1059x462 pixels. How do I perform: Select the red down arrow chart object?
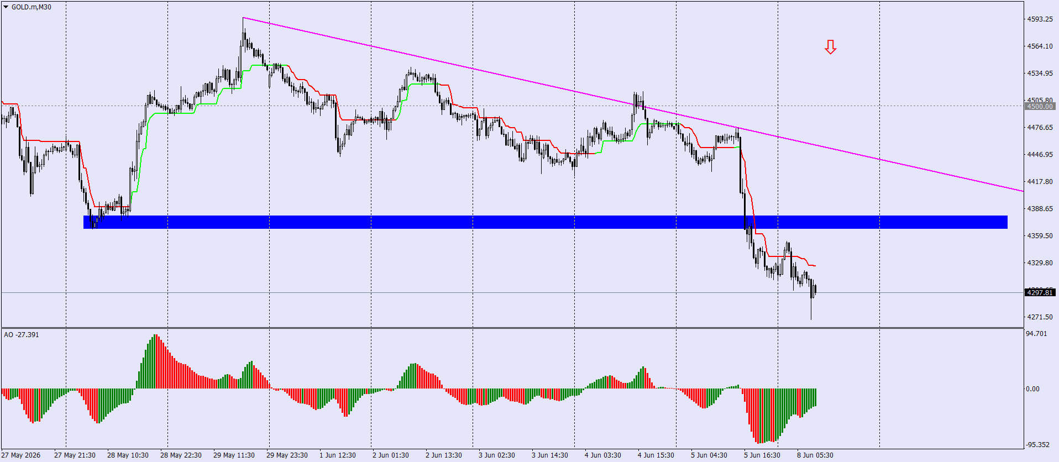tap(830, 47)
